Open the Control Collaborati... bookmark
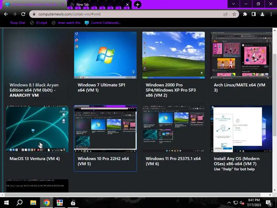Viewport: 277px width, 208px height. tap(103, 23)
